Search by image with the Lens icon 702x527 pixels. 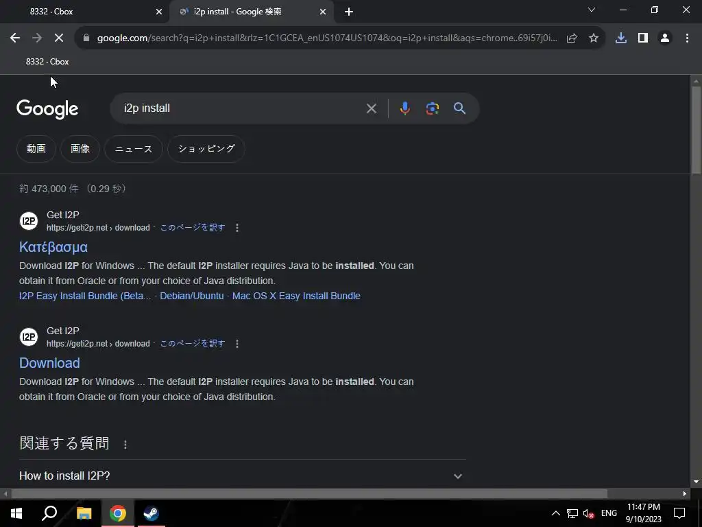pos(433,108)
